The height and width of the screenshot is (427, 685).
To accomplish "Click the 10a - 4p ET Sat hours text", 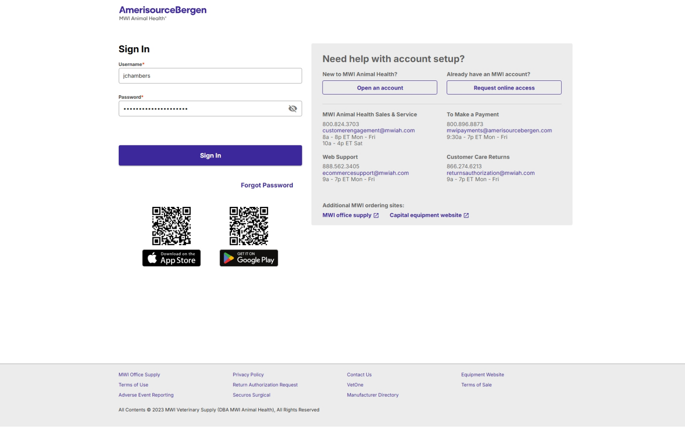I will pyautogui.click(x=342, y=143).
